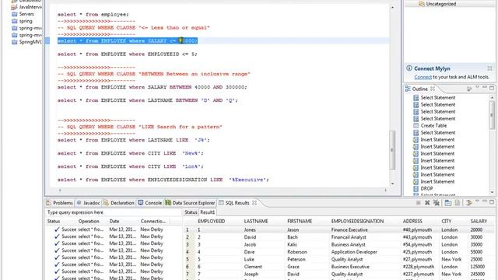
Task: Click the editor scroll up arrow
Action: click(x=392, y=7)
